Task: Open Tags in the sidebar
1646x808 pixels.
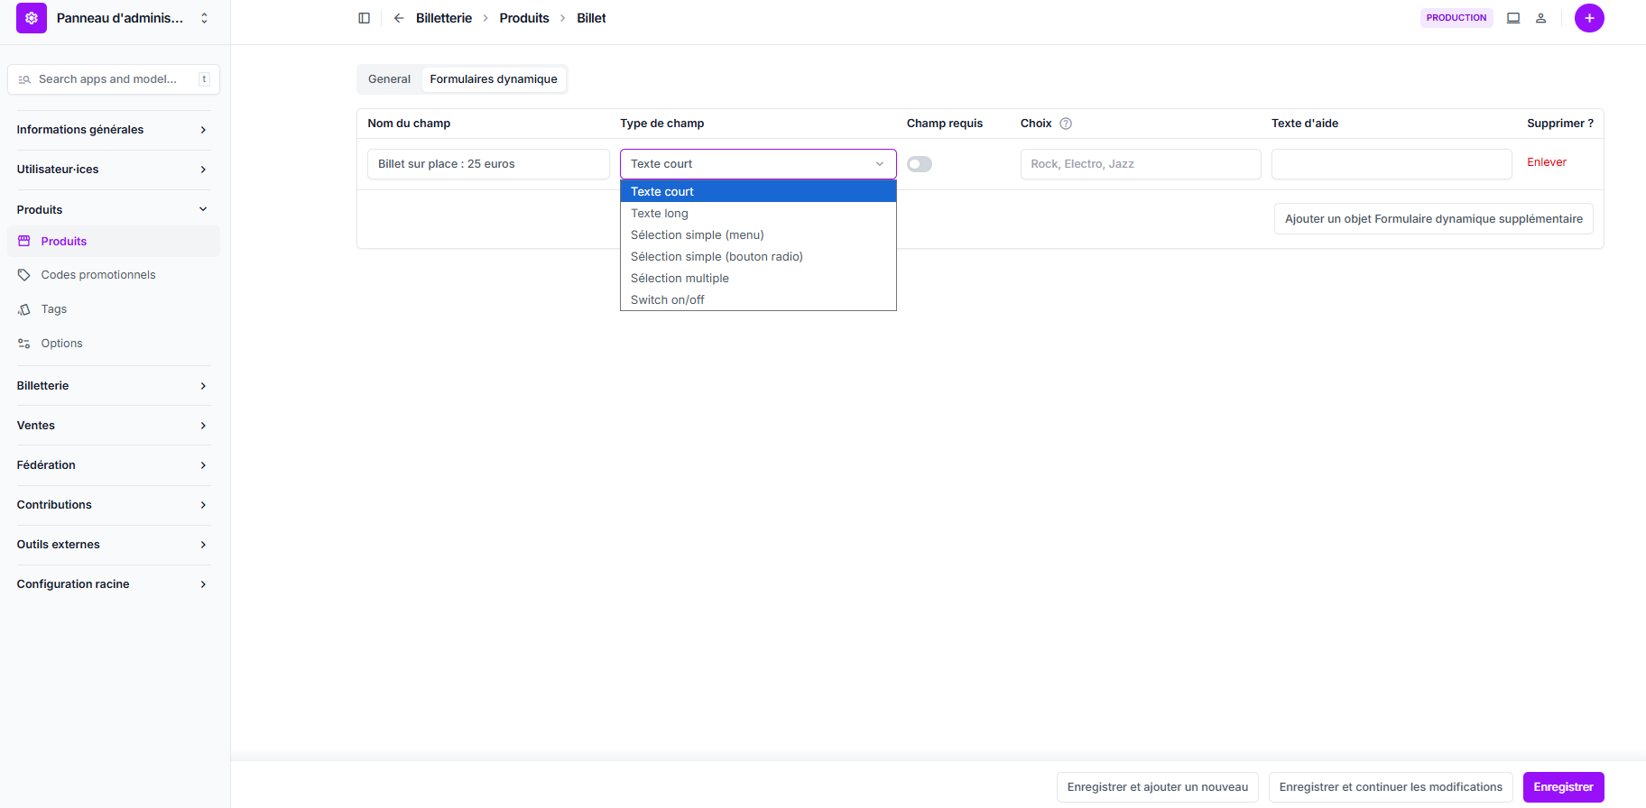Action: click(54, 309)
